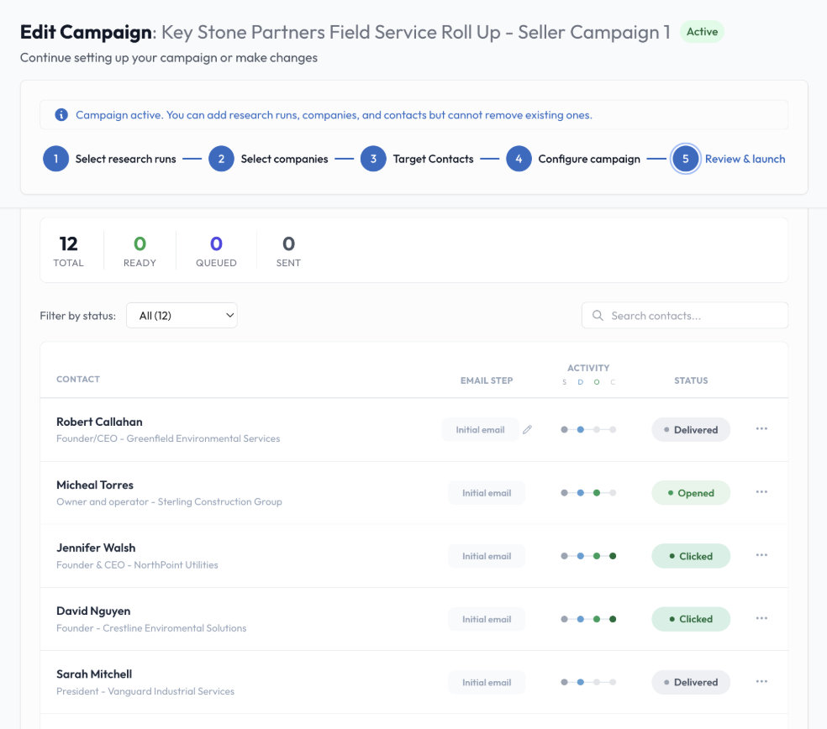Go to Select companies step
The image size is (827, 729).
click(284, 159)
